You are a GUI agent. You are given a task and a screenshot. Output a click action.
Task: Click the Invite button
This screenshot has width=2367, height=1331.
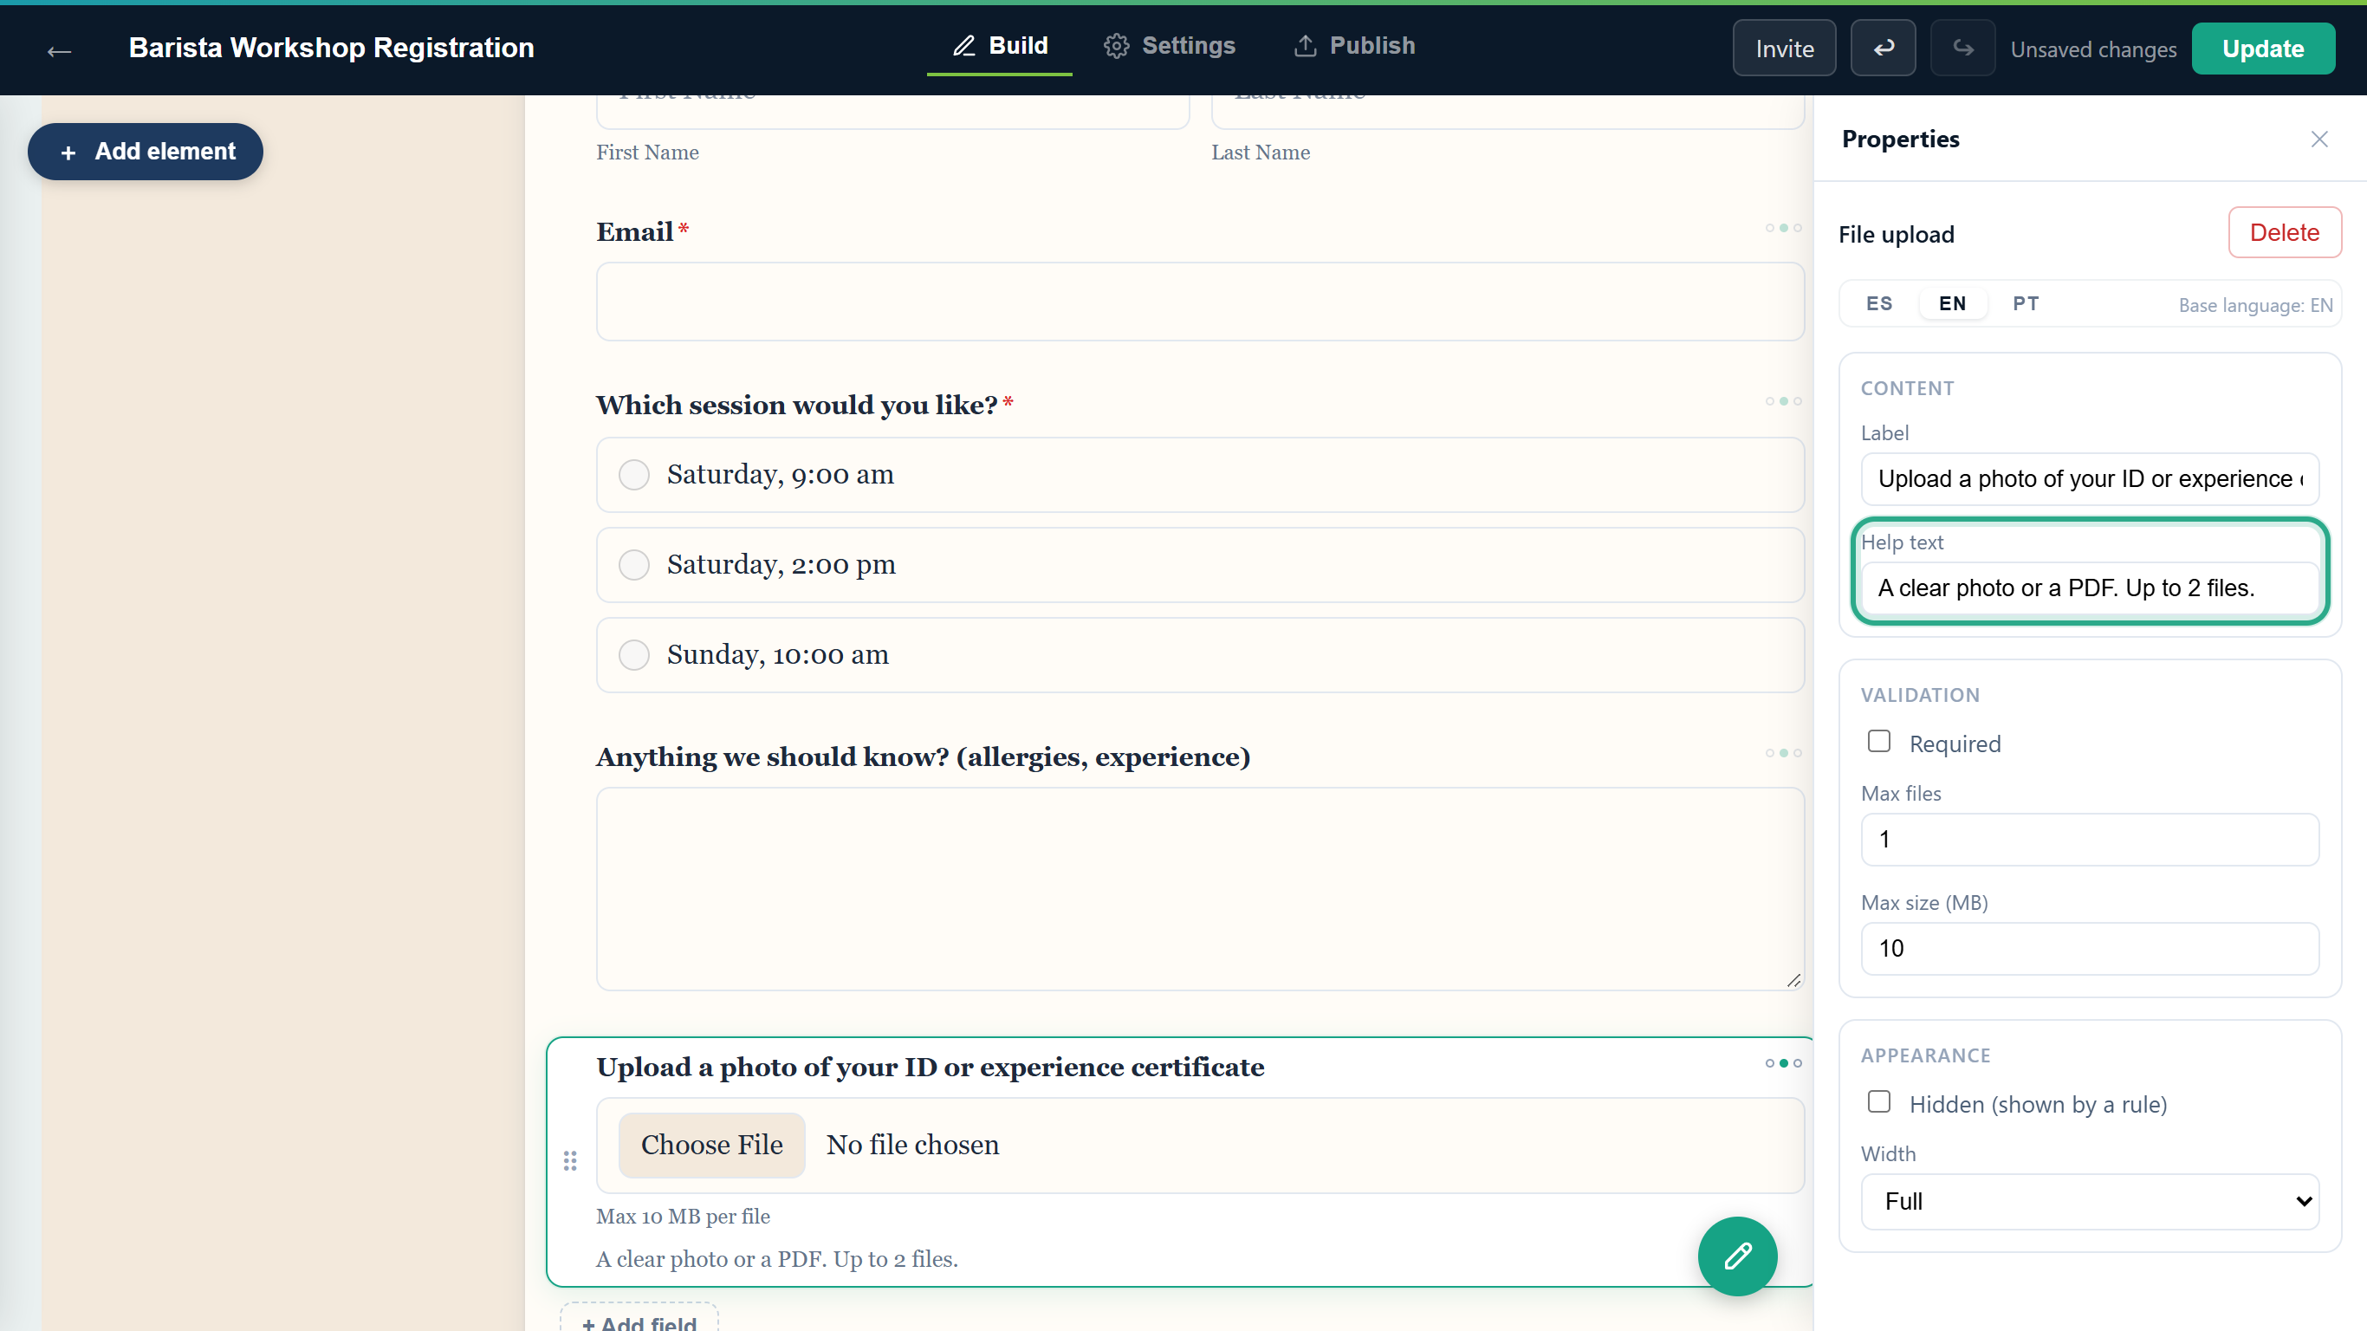click(1785, 48)
